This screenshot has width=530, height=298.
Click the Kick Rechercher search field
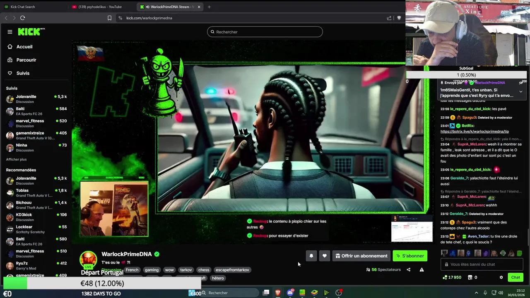[x=265, y=32]
